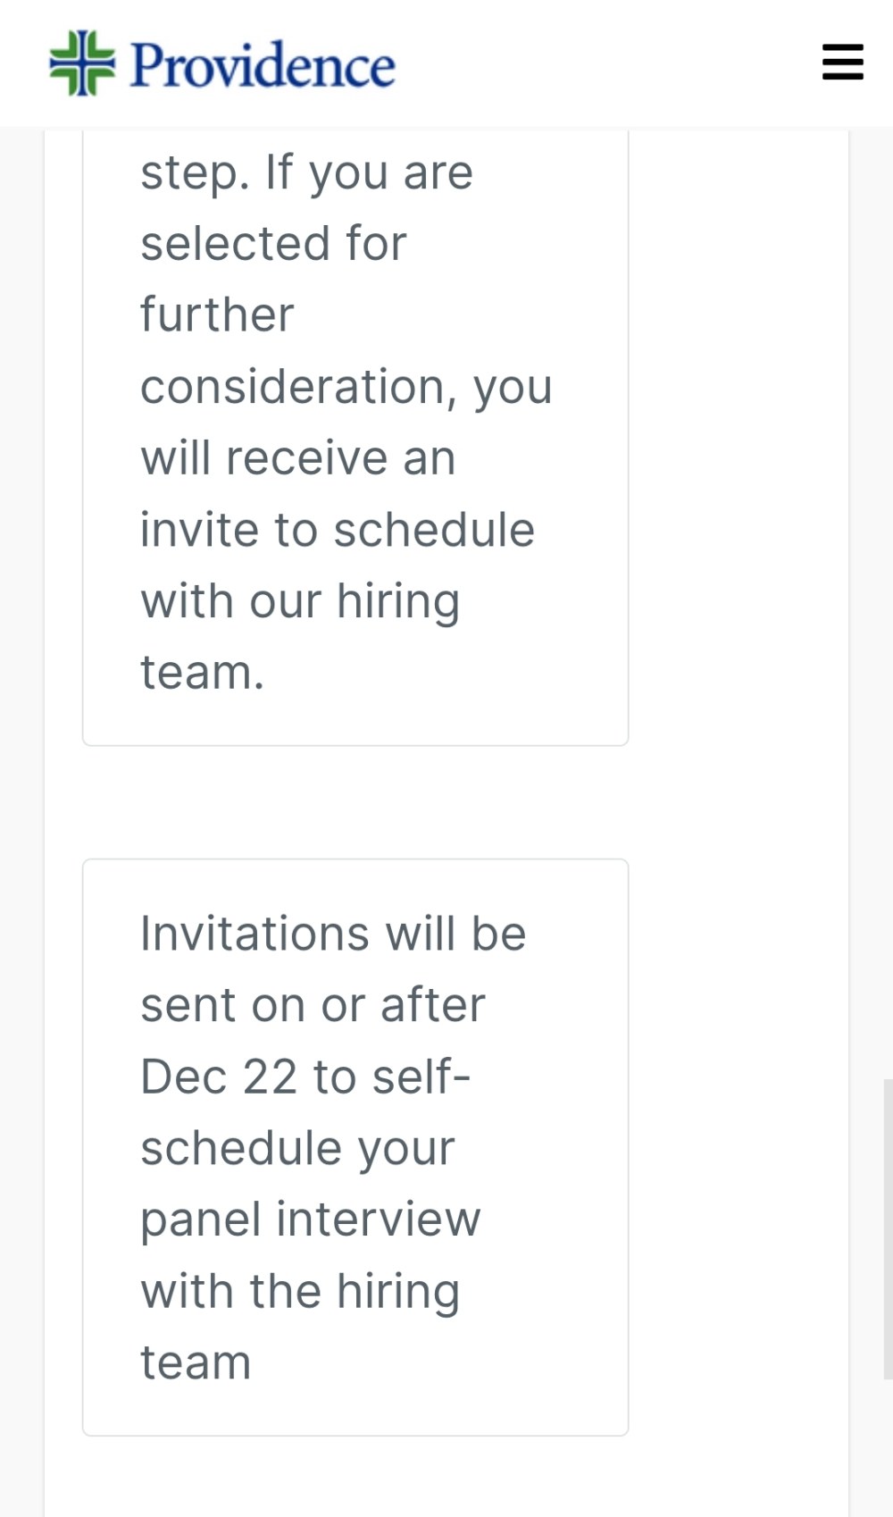Click the "panel interview" text line

coord(311,1219)
